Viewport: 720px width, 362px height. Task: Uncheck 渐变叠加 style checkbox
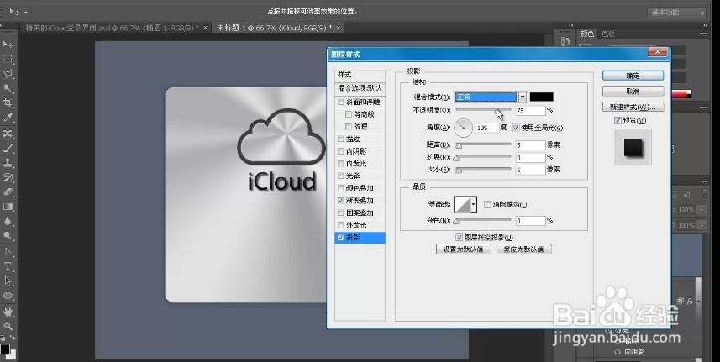pos(340,201)
